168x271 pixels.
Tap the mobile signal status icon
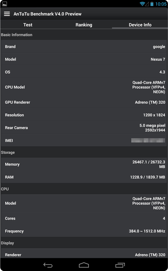[147, 4]
